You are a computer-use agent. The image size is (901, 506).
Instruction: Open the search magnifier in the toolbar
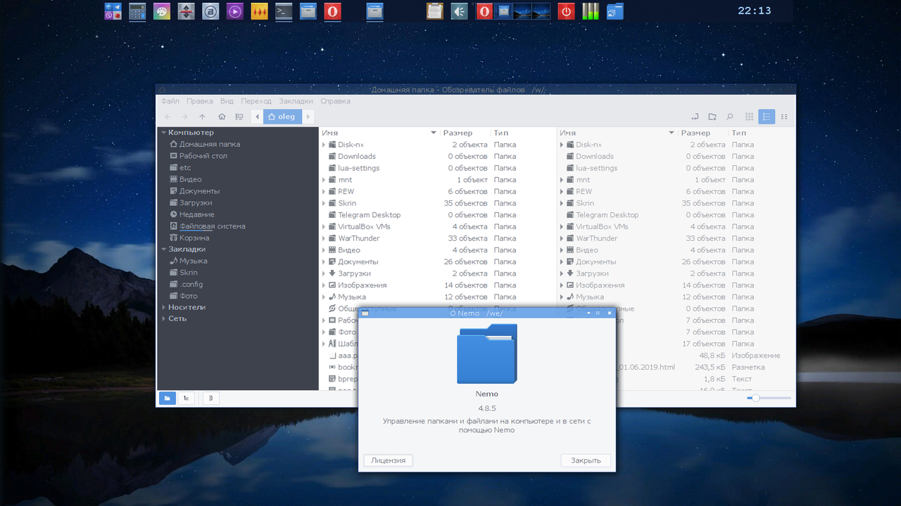point(730,117)
